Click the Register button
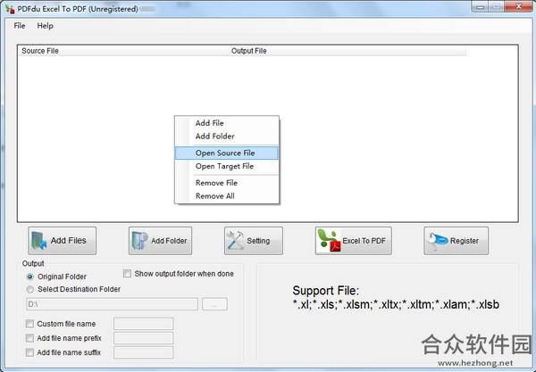The image size is (536, 372). 456,241
